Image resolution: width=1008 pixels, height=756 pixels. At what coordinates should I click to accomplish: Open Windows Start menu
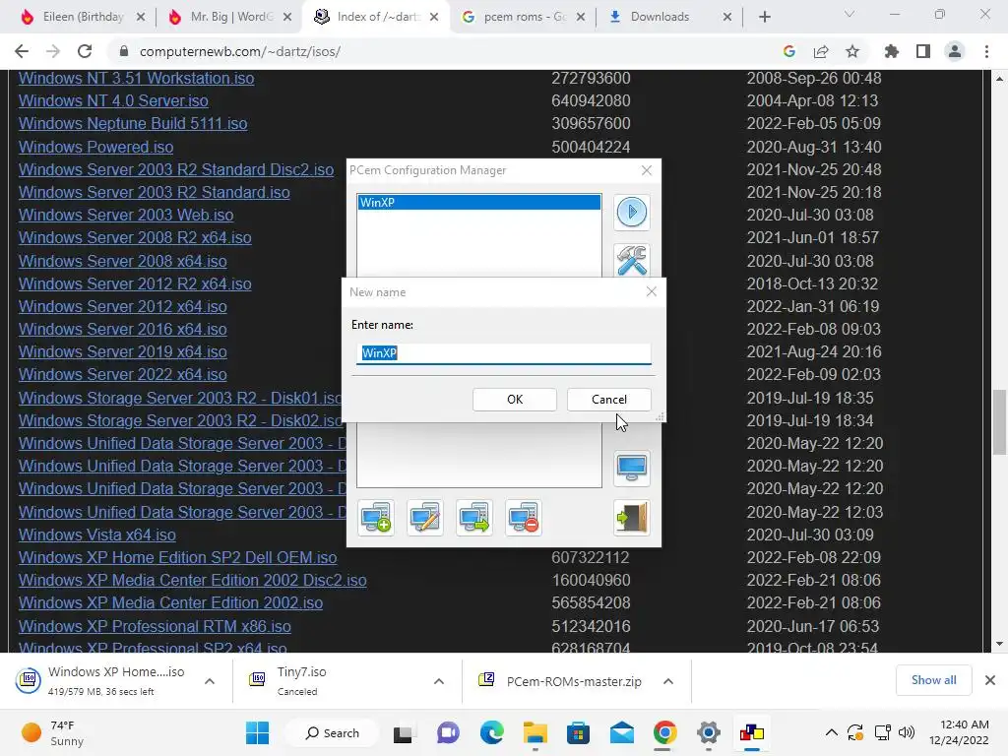[257, 732]
